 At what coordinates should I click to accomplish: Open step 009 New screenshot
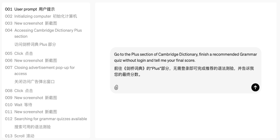point(31,98)
